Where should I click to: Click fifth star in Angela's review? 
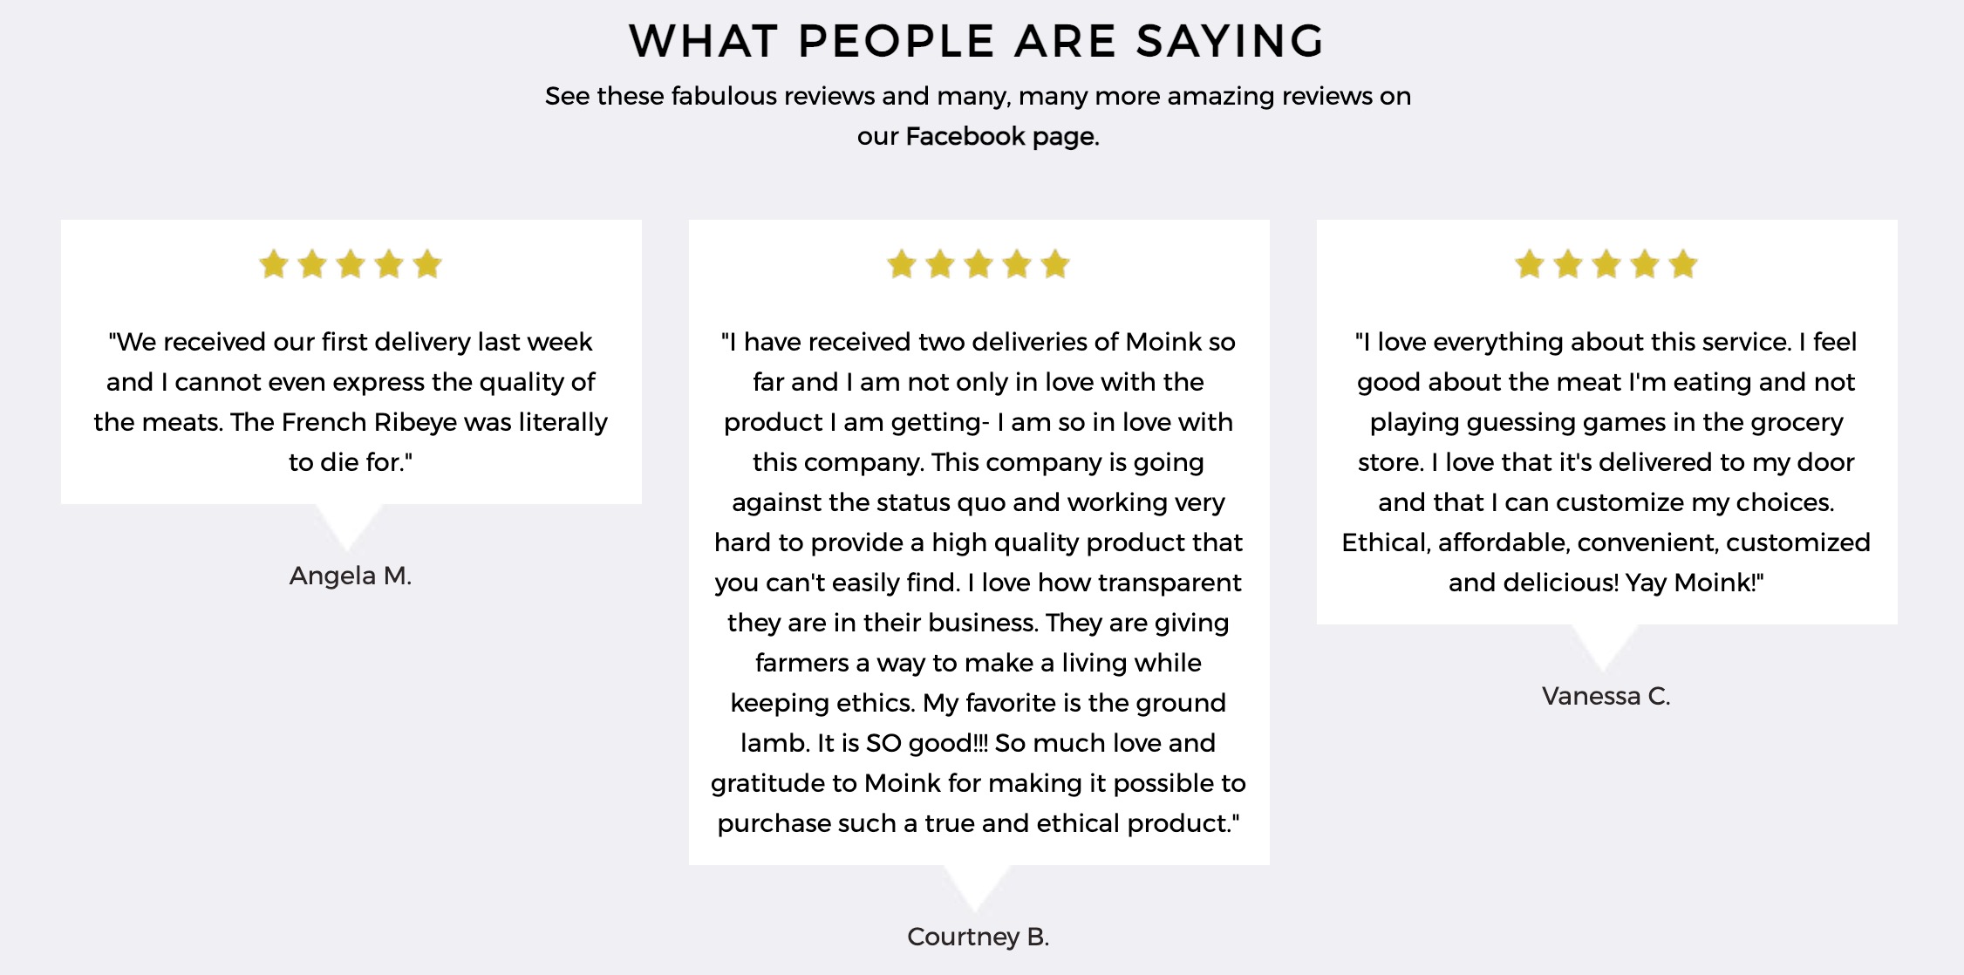tap(427, 263)
